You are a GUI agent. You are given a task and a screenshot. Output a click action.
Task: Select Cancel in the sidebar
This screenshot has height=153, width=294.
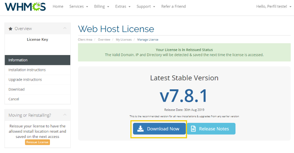pyautogui.click(x=37, y=99)
